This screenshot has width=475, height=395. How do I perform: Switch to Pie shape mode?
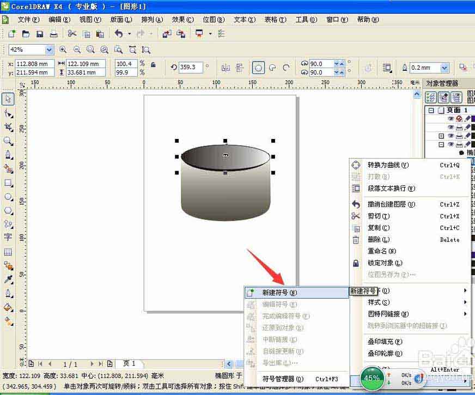tap(272, 68)
